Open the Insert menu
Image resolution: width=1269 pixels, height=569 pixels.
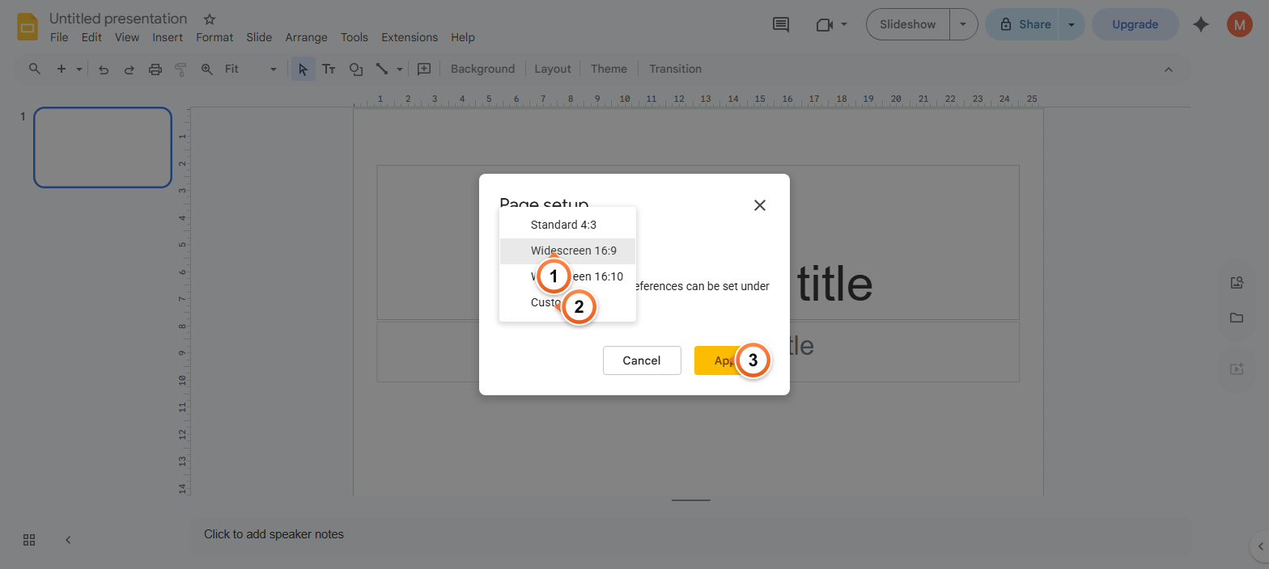click(168, 37)
